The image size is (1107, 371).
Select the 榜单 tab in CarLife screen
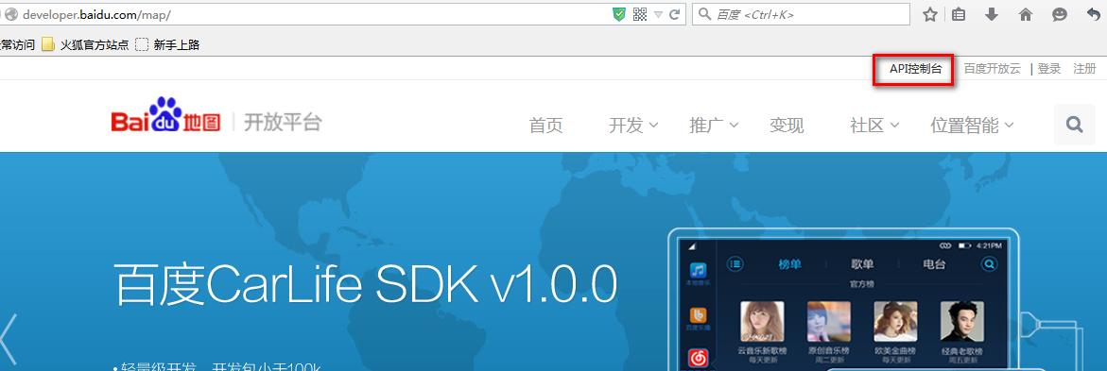789,264
